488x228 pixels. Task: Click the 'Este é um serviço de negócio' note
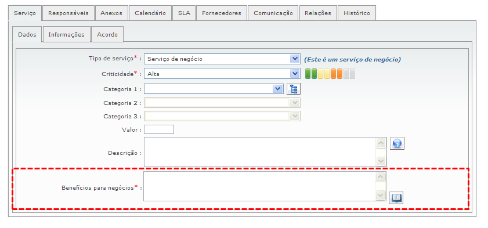coord(352,59)
